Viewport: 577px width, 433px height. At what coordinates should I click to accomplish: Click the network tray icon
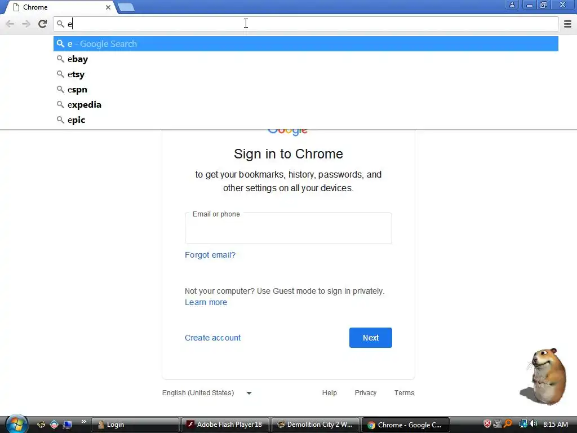(523, 424)
